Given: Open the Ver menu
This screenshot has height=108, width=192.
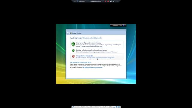Looking at the screenshot, I should pyautogui.click(x=87, y=107).
